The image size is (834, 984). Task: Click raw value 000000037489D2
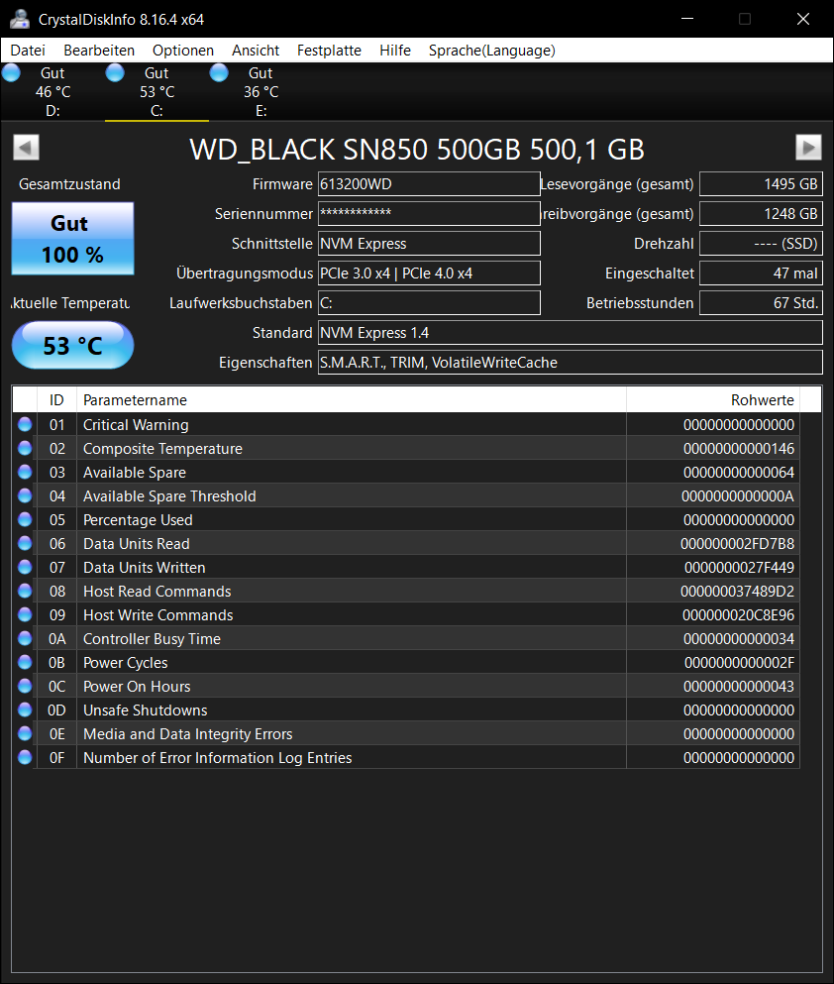[738, 592]
